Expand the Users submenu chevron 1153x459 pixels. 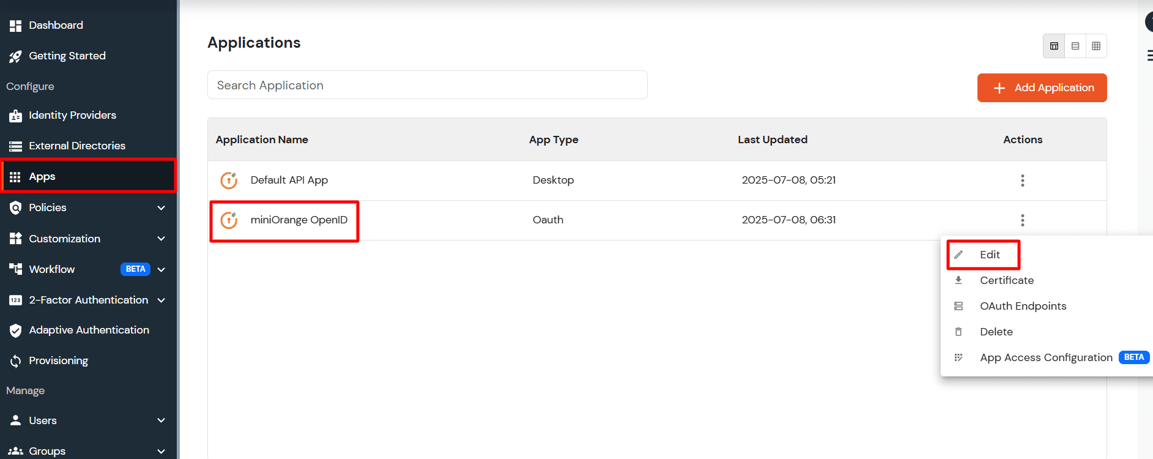(161, 420)
